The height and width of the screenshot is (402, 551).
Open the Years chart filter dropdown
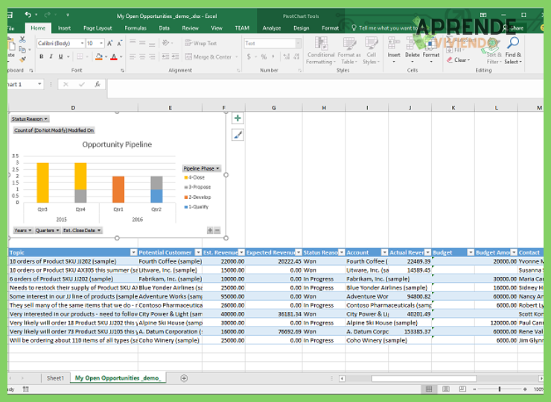pos(23,231)
